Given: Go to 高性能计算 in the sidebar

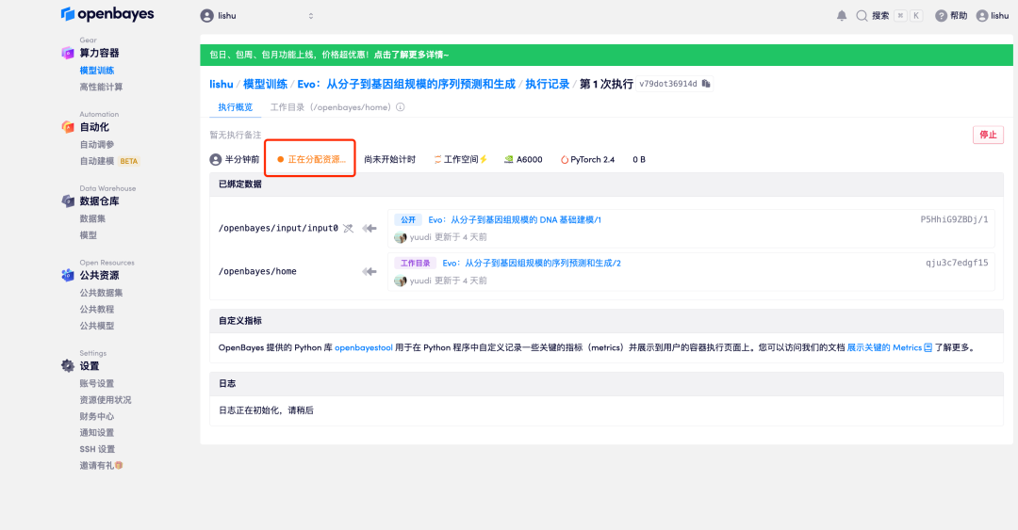Looking at the screenshot, I should 101,88.
